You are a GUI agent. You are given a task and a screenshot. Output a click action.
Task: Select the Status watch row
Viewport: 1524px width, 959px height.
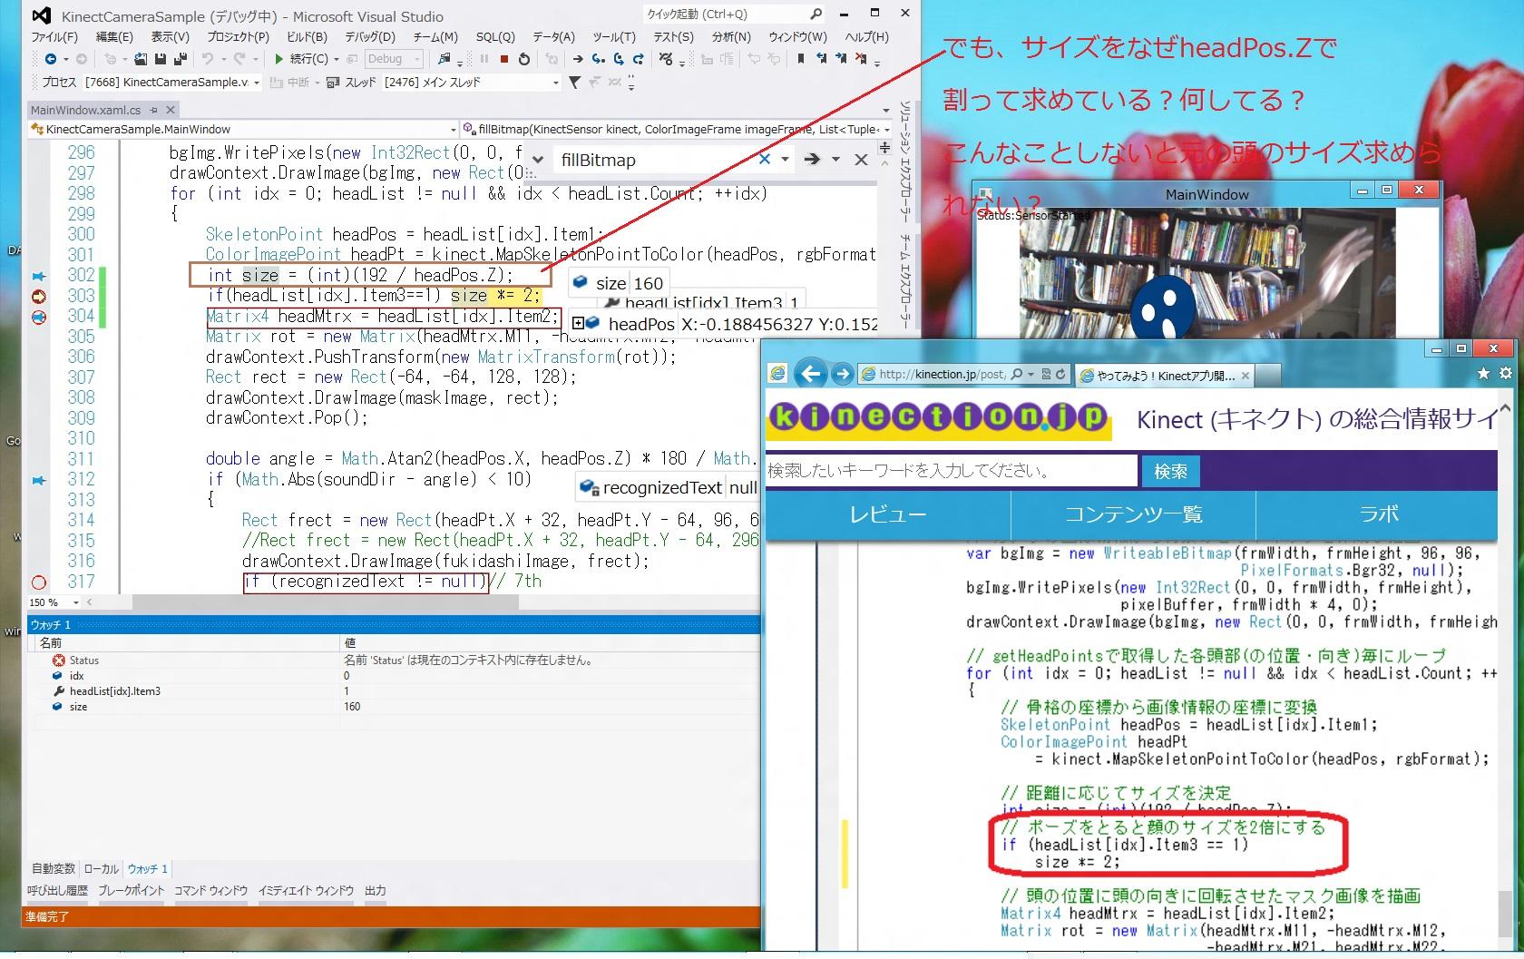click(x=395, y=661)
